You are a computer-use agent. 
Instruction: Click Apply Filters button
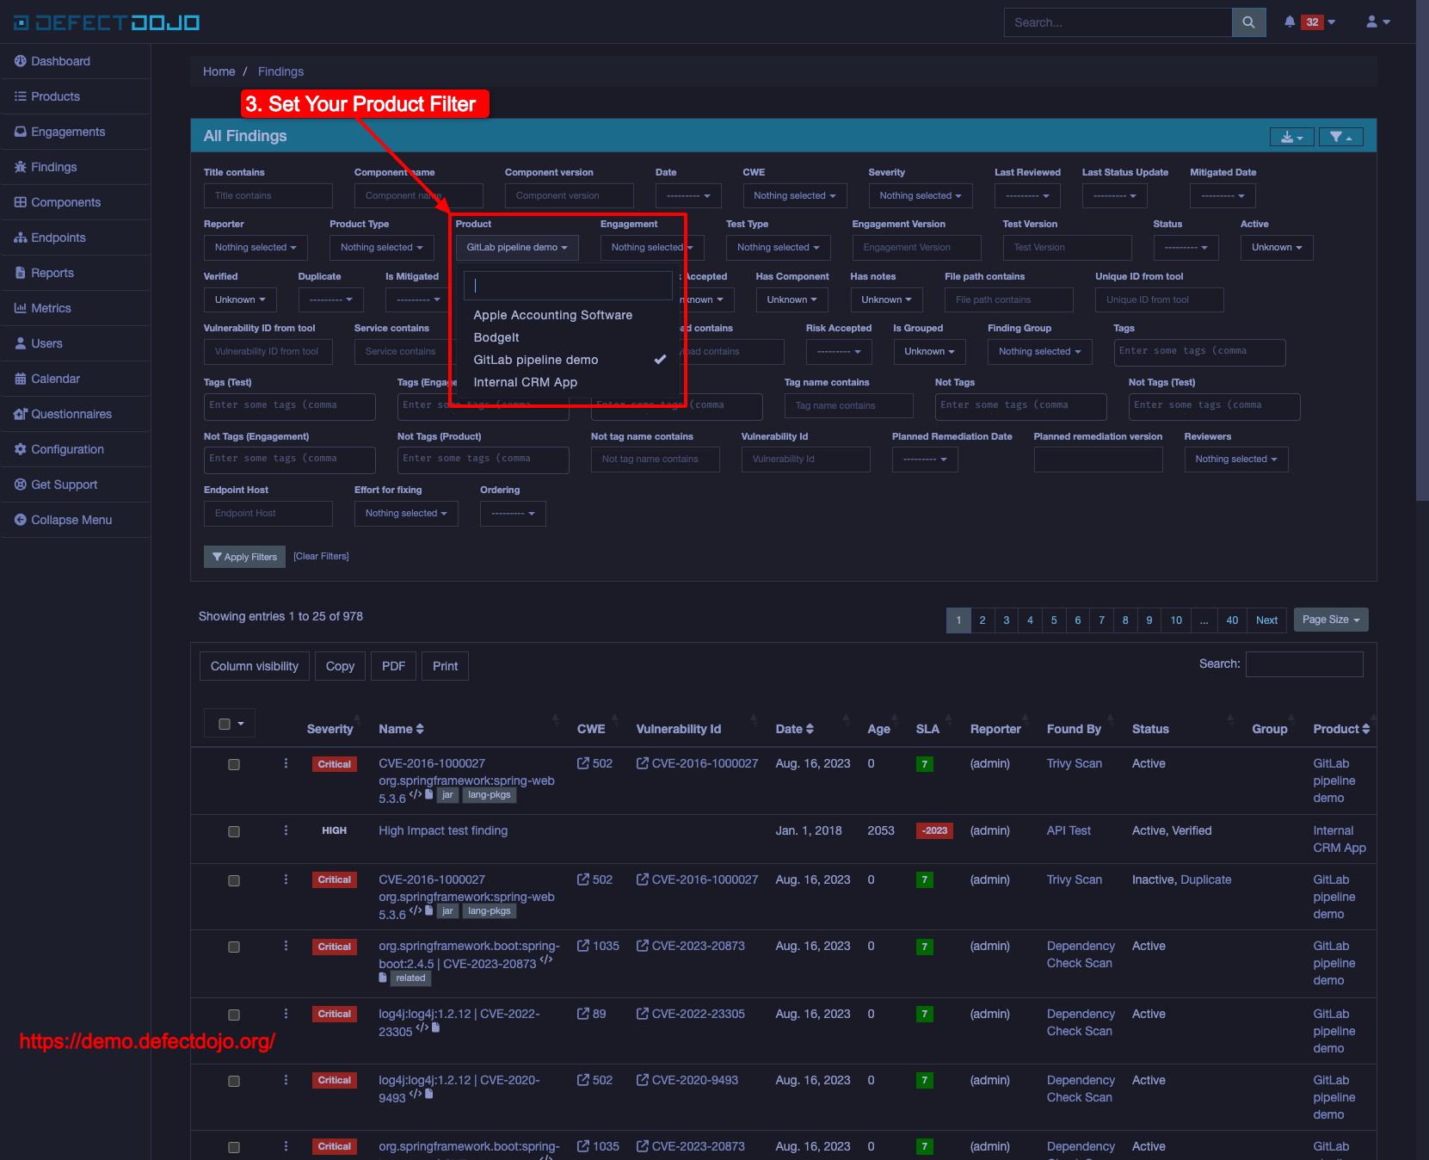(x=244, y=557)
